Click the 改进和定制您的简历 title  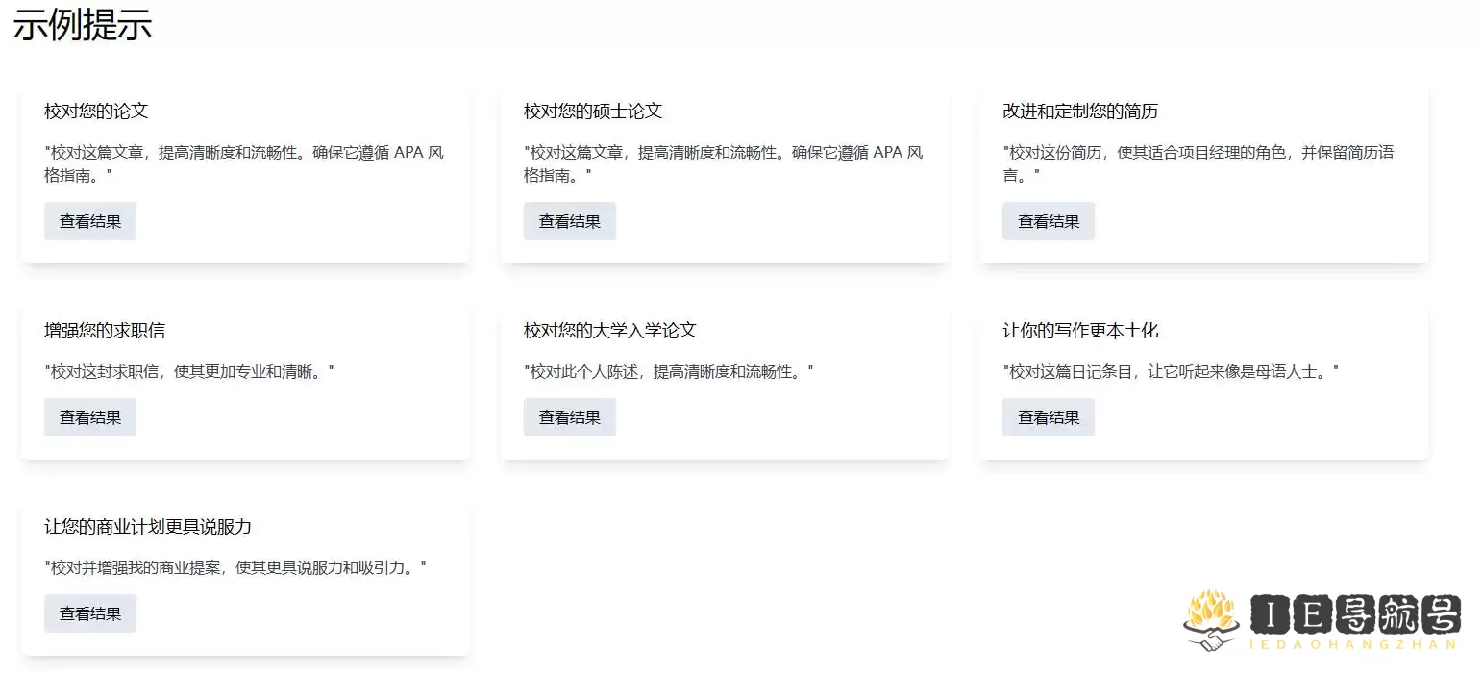[1080, 112]
